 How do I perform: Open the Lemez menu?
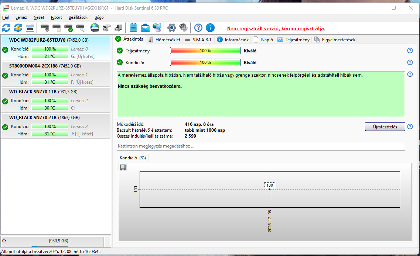coord(21,17)
